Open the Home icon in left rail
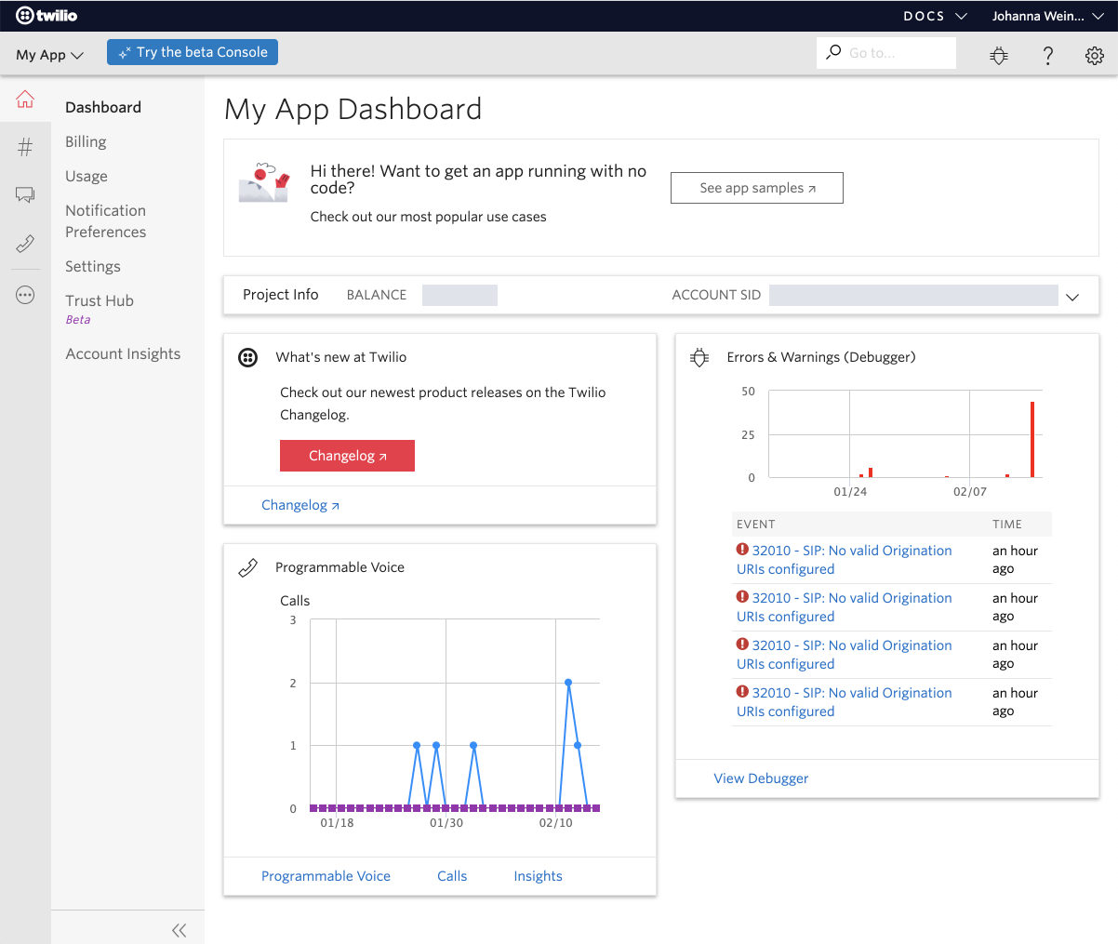Viewport: 1118px width, 944px height. (25, 100)
